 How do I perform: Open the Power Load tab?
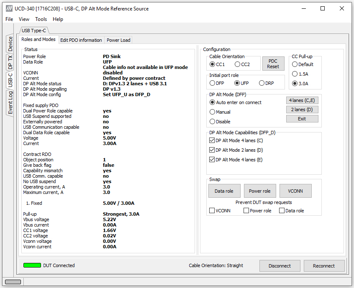[118, 40]
